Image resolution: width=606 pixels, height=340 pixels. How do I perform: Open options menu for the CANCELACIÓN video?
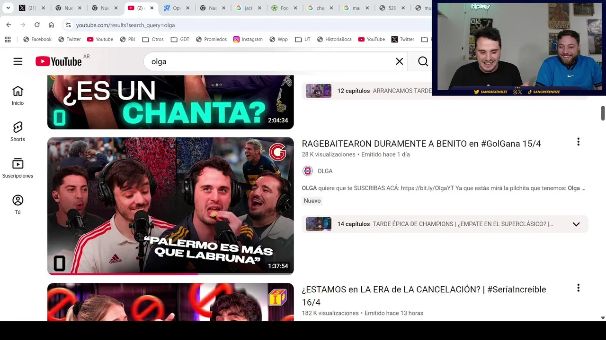click(578, 288)
